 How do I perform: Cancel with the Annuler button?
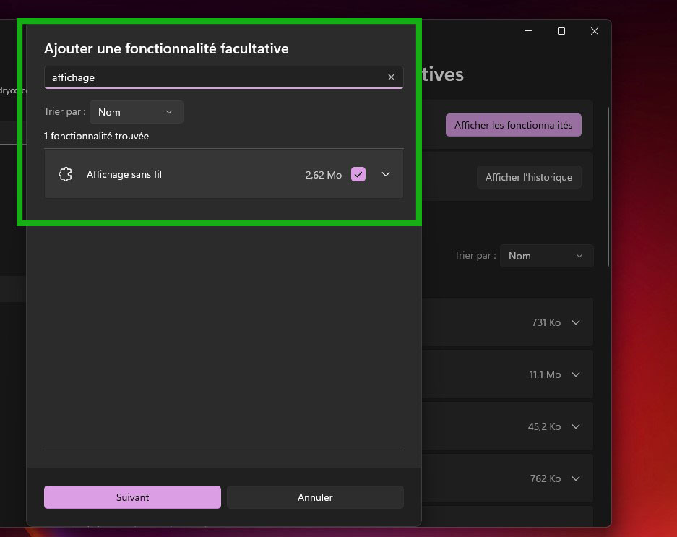(315, 497)
